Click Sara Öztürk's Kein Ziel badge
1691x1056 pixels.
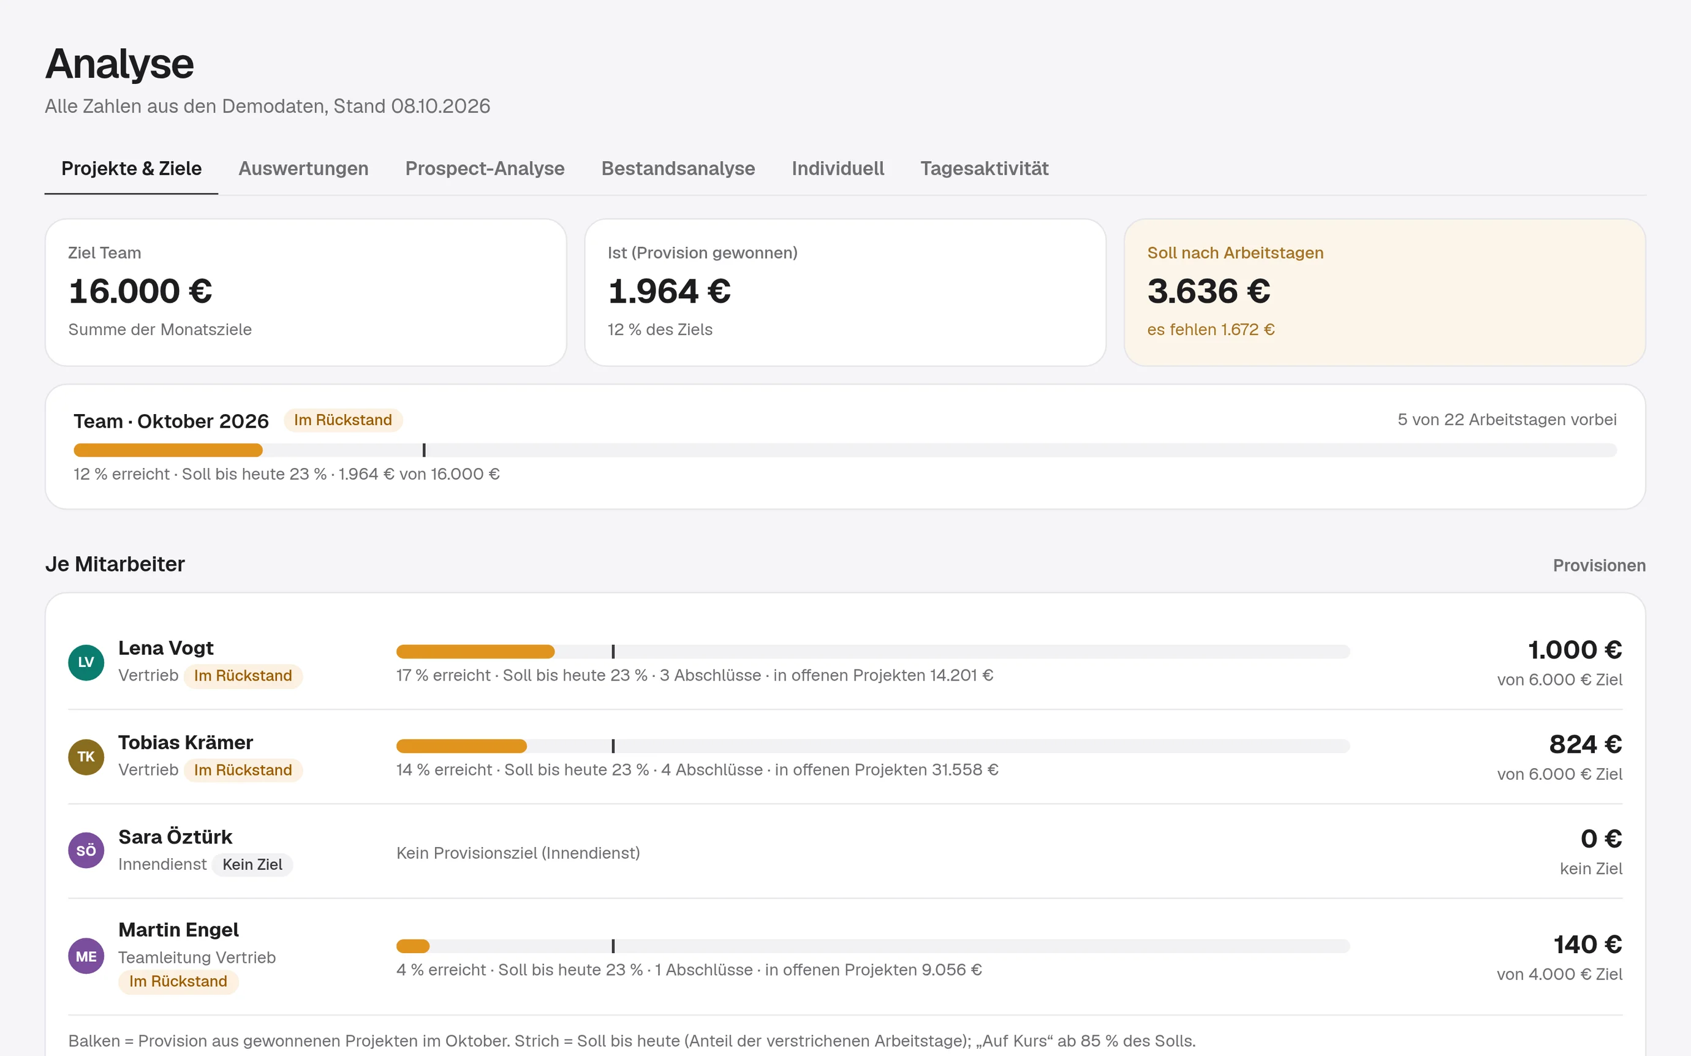click(252, 865)
